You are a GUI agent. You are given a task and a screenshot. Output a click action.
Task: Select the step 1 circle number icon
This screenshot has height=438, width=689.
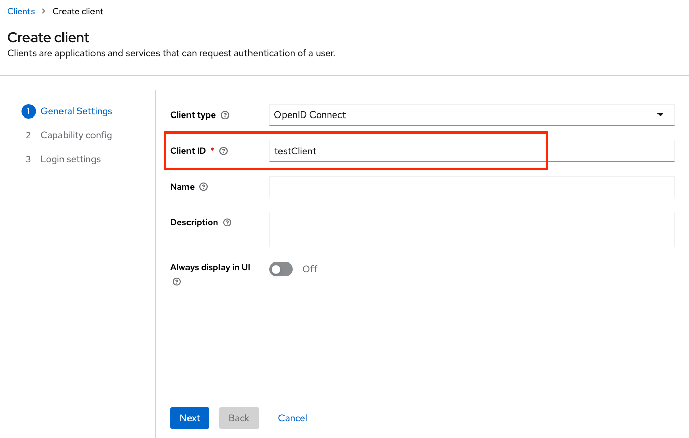(x=28, y=111)
